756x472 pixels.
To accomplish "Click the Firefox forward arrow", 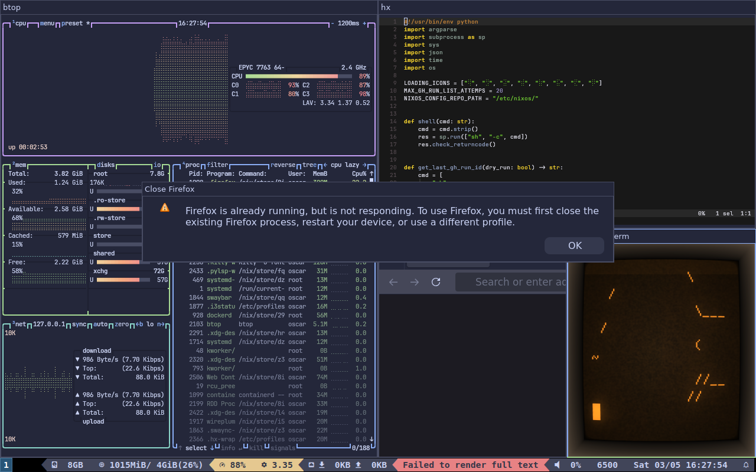I will [x=415, y=282].
